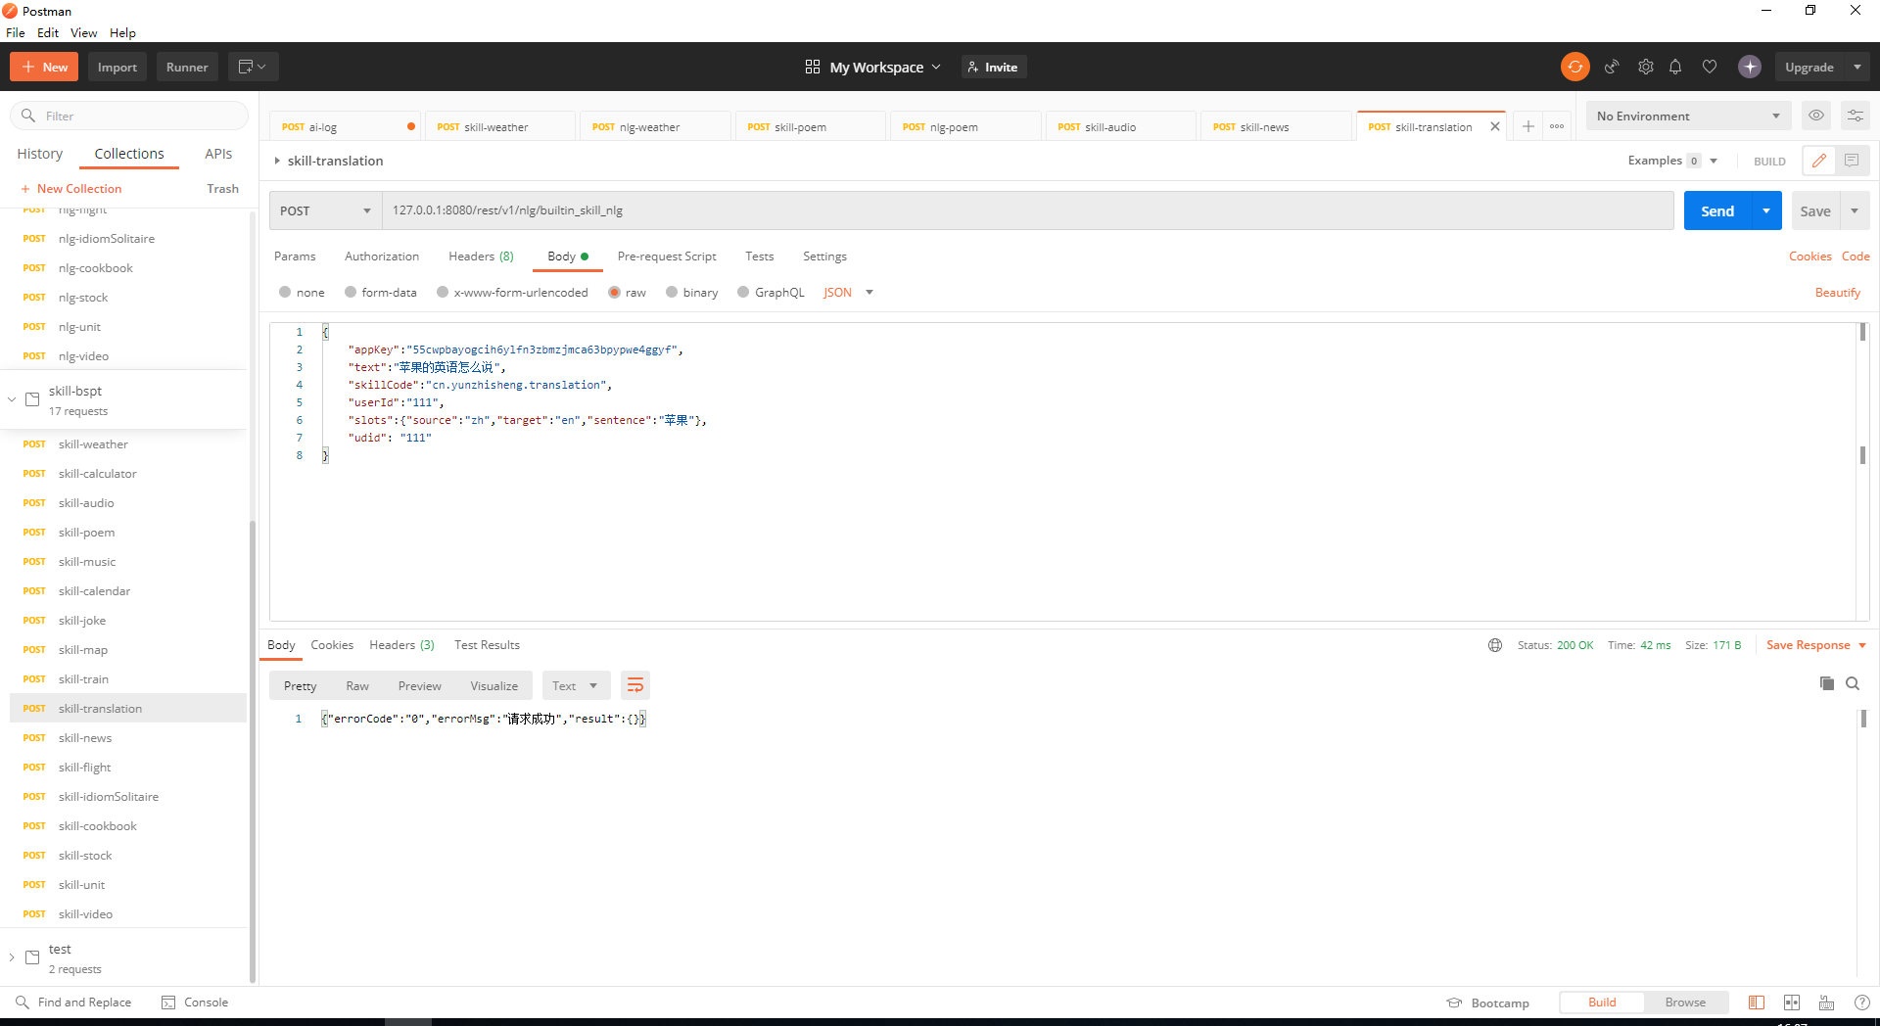Open the Upgrade dropdown arrow
The height and width of the screenshot is (1026, 1880).
pos(1857,67)
